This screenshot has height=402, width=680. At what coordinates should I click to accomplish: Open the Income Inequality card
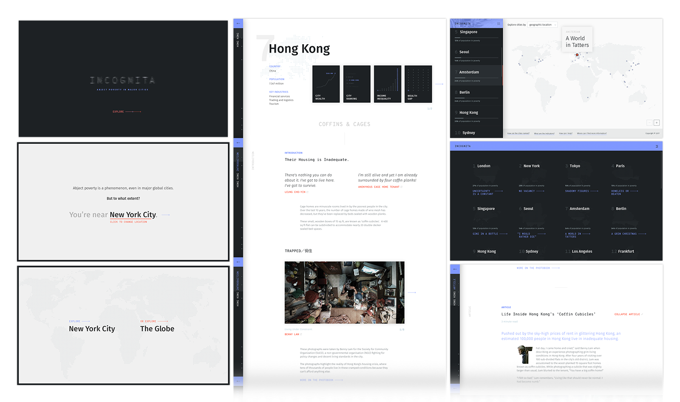click(x=388, y=84)
